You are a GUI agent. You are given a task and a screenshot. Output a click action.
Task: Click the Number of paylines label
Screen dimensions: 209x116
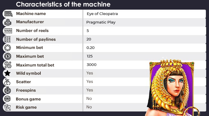coord(36,39)
